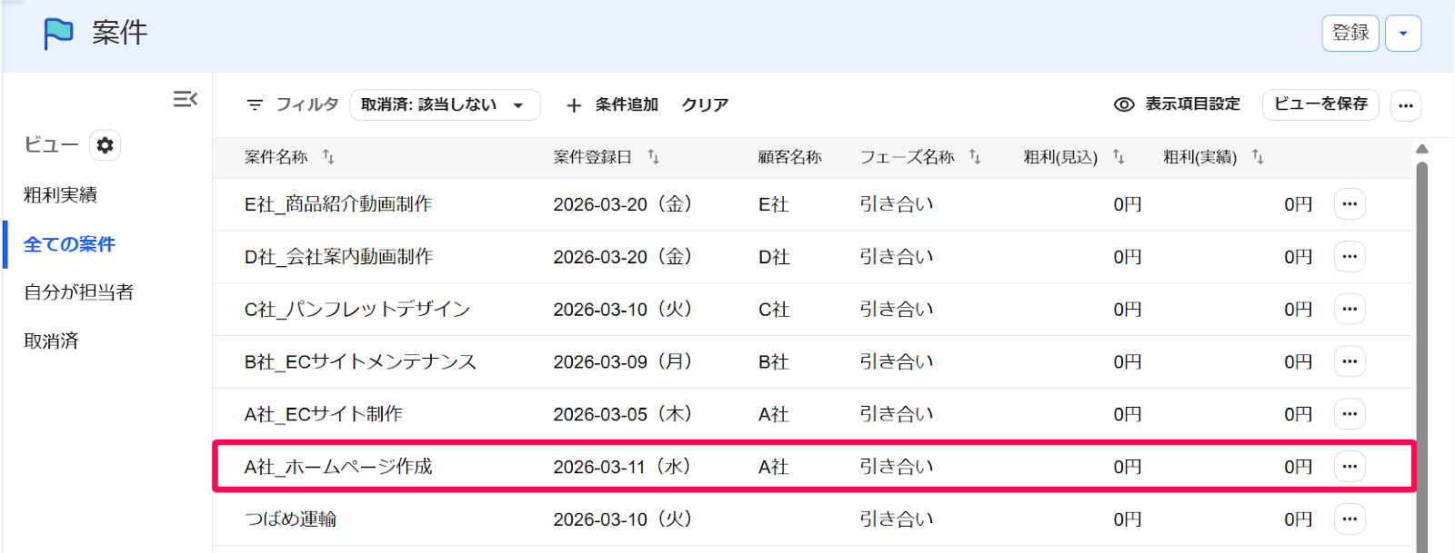
Task: Click date 2026-03-09 (月)
Action: (x=623, y=361)
